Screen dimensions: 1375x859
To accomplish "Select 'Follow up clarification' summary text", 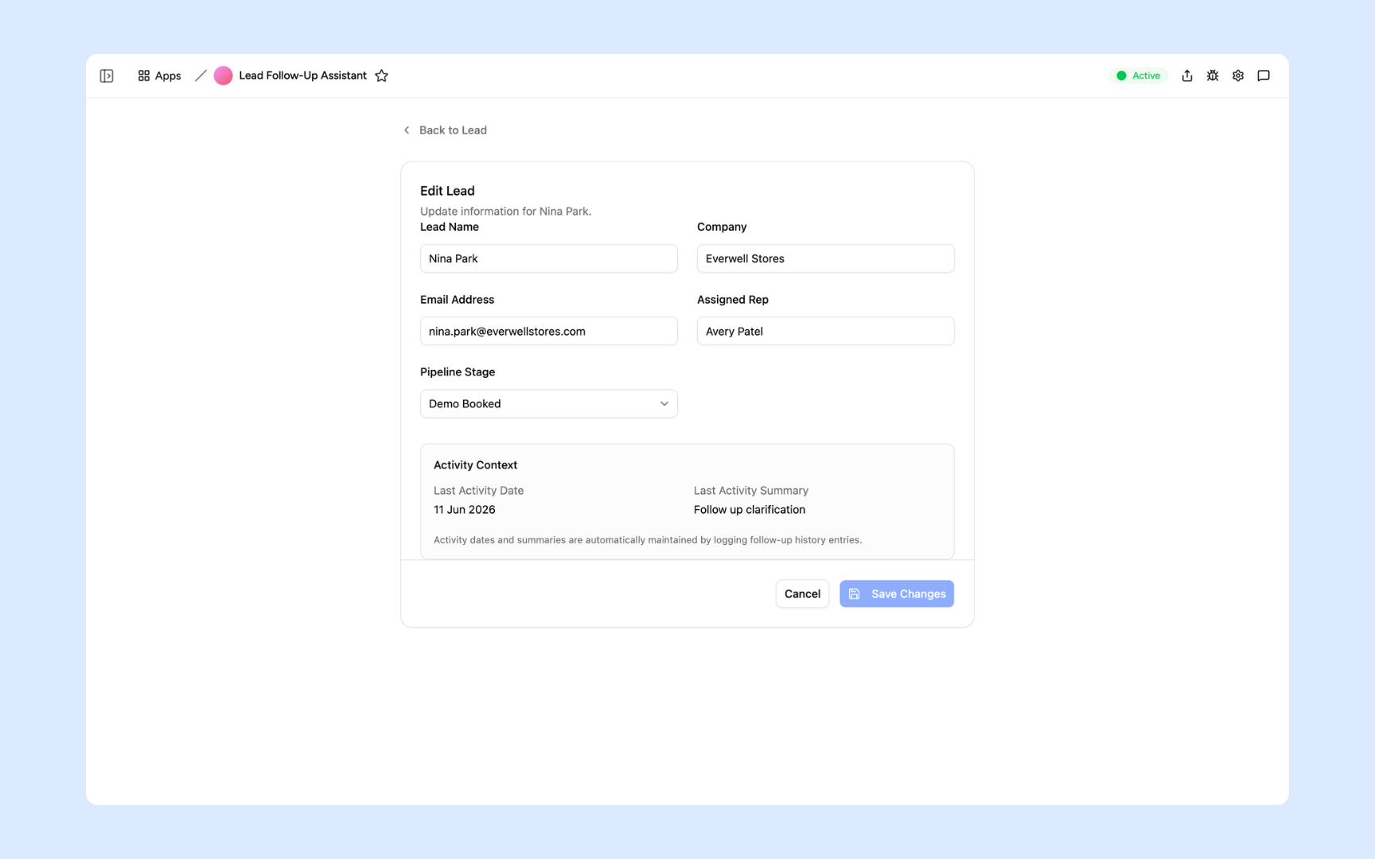I will coord(750,510).
